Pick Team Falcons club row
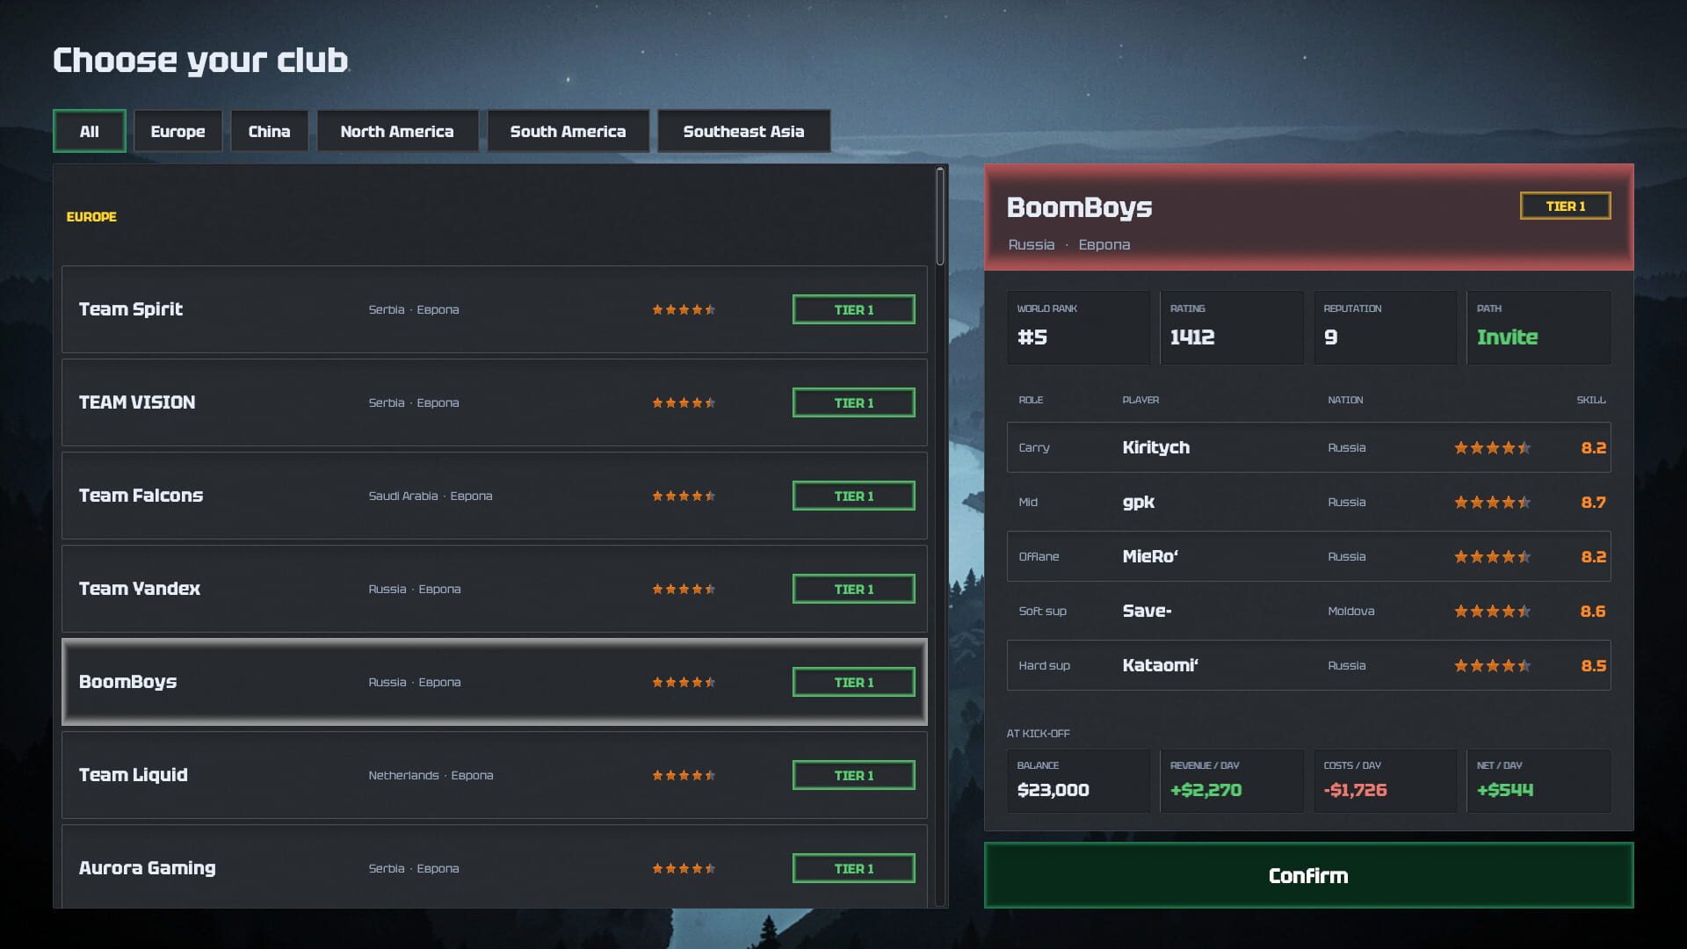The width and height of the screenshot is (1687, 949). pyautogui.click(x=495, y=496)
